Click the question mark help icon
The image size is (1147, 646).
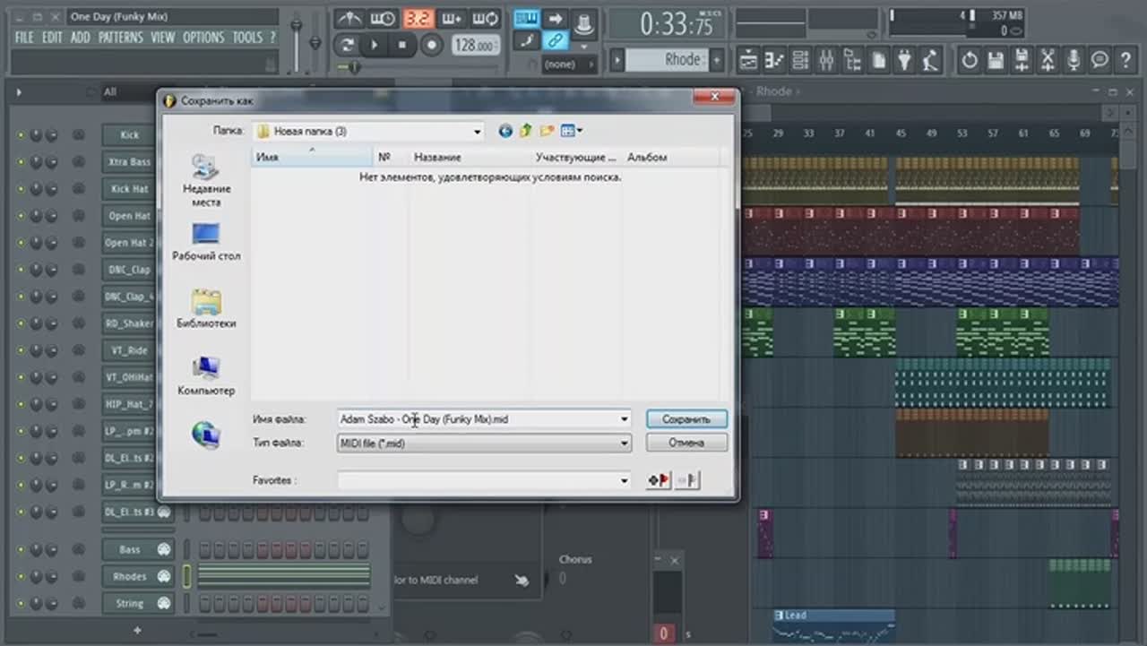1125,60
